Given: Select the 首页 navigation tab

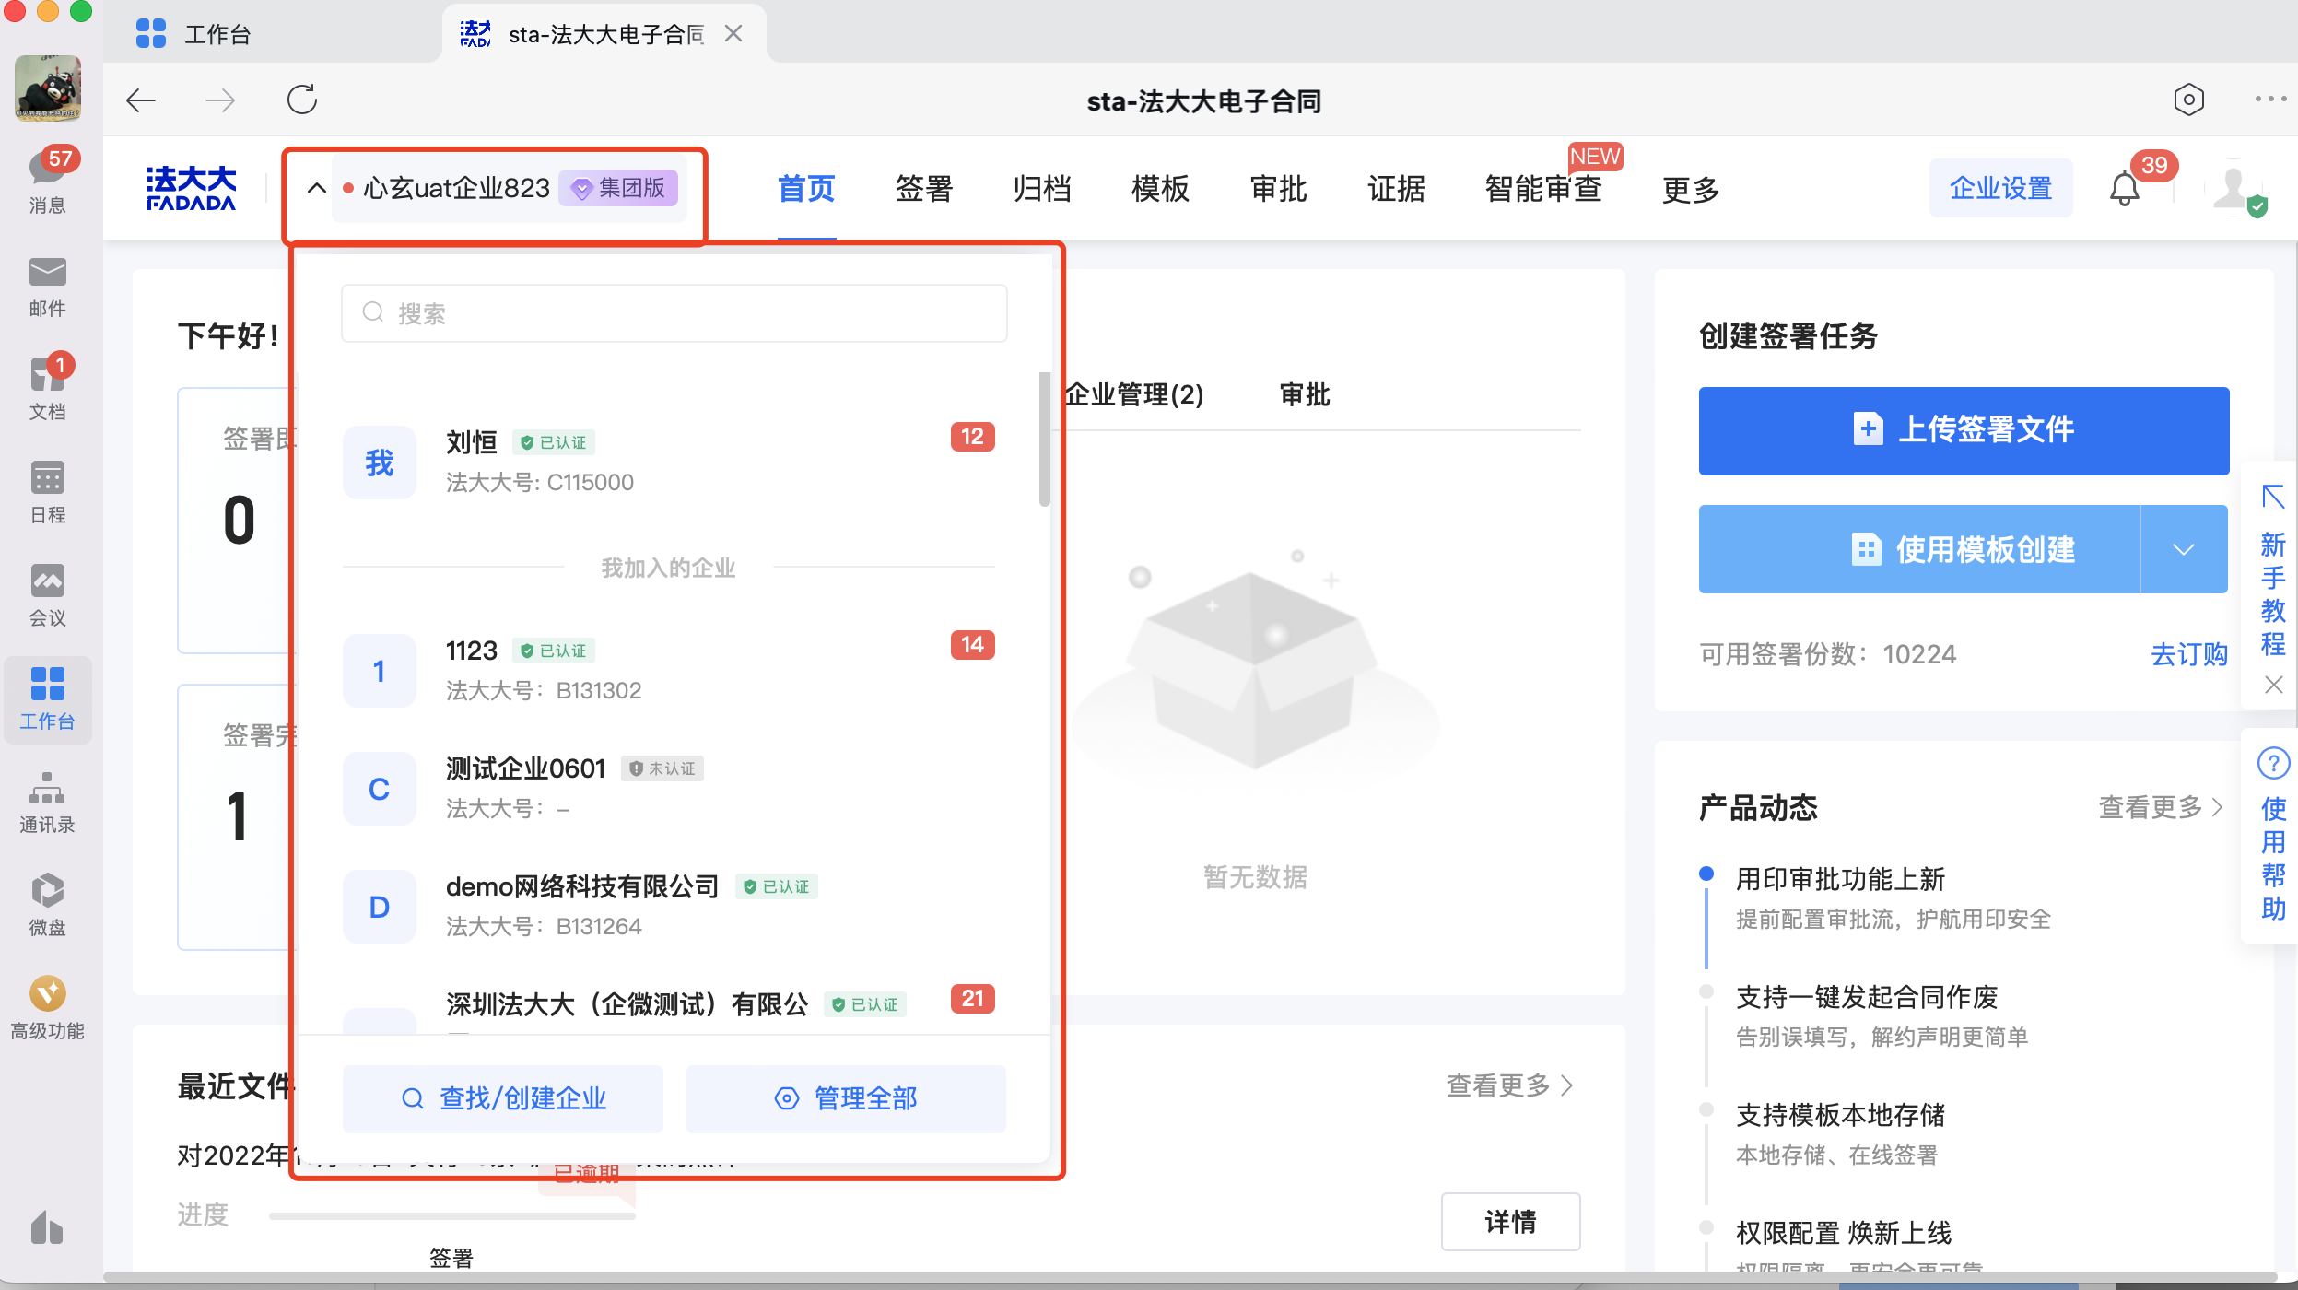Looking at the screenshot, I should coord(806,189).
